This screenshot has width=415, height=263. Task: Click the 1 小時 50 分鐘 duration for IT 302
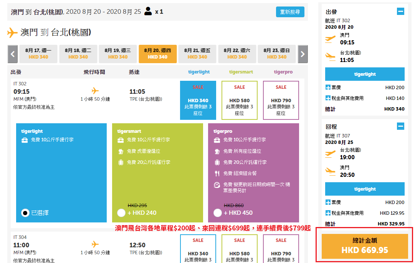(x=95, y=99)
